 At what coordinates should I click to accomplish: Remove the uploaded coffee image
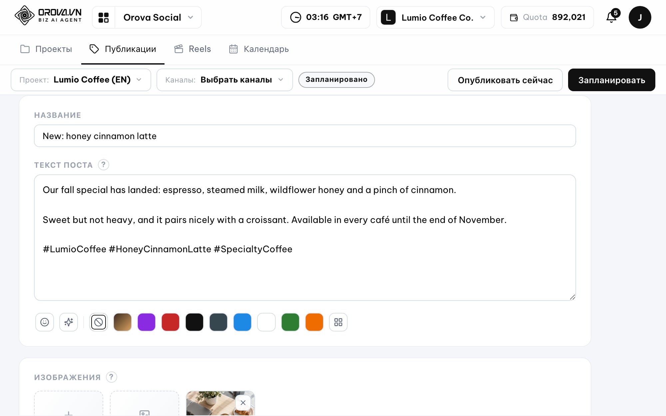tap(243, 403)
